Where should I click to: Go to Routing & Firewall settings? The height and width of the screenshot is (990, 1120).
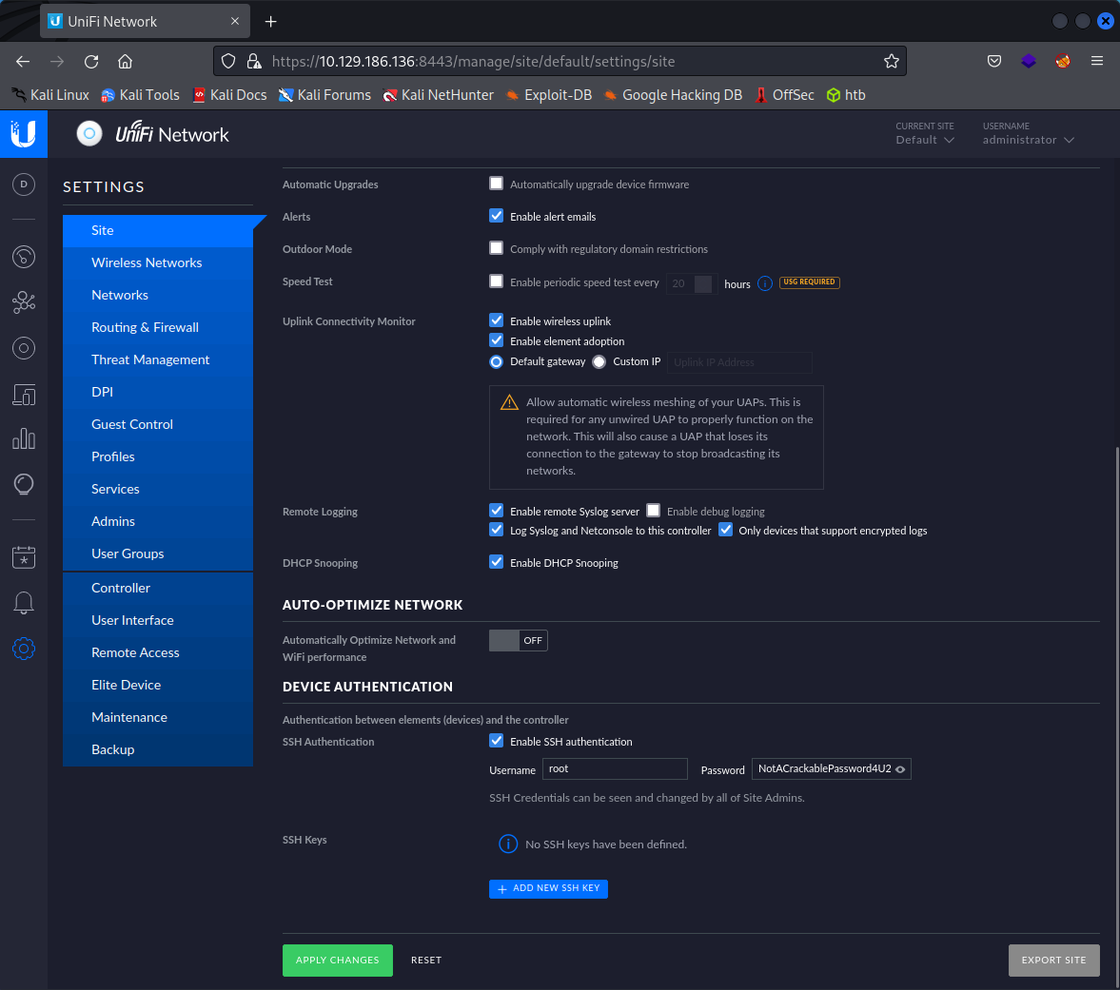(x=145, y=327)
